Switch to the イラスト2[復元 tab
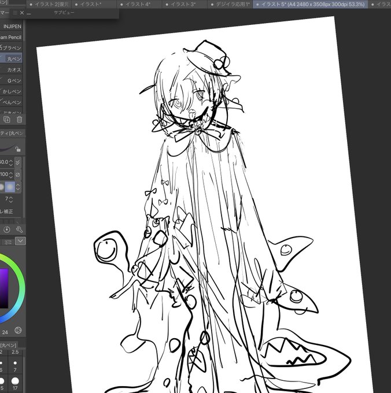 [x=49, y=4]
